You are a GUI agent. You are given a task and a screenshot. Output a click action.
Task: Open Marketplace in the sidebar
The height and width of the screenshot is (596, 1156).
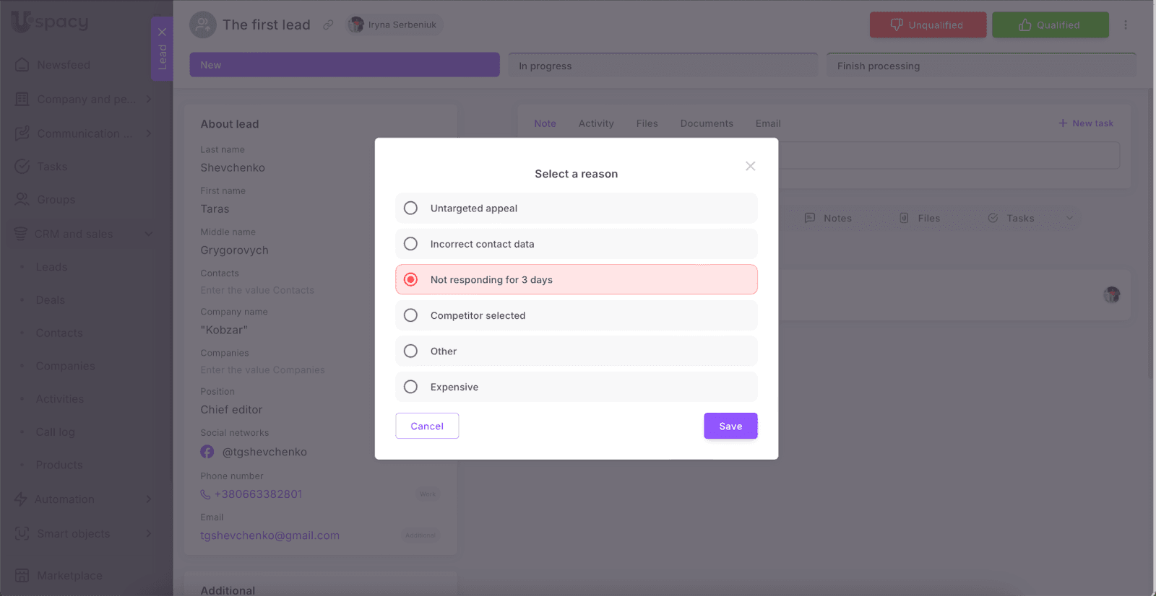[x=69, y=575]
